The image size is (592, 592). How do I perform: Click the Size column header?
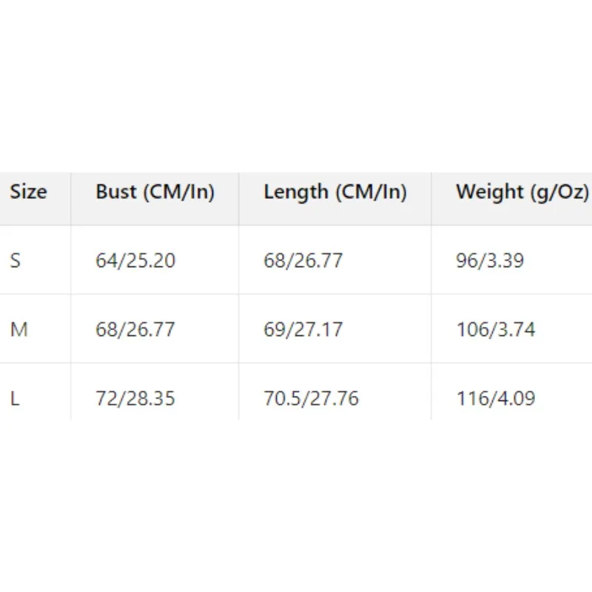[28, 192]
